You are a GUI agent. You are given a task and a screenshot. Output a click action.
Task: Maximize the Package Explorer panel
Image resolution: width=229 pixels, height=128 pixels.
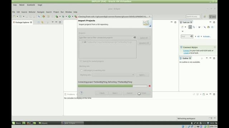coord(60,22)
